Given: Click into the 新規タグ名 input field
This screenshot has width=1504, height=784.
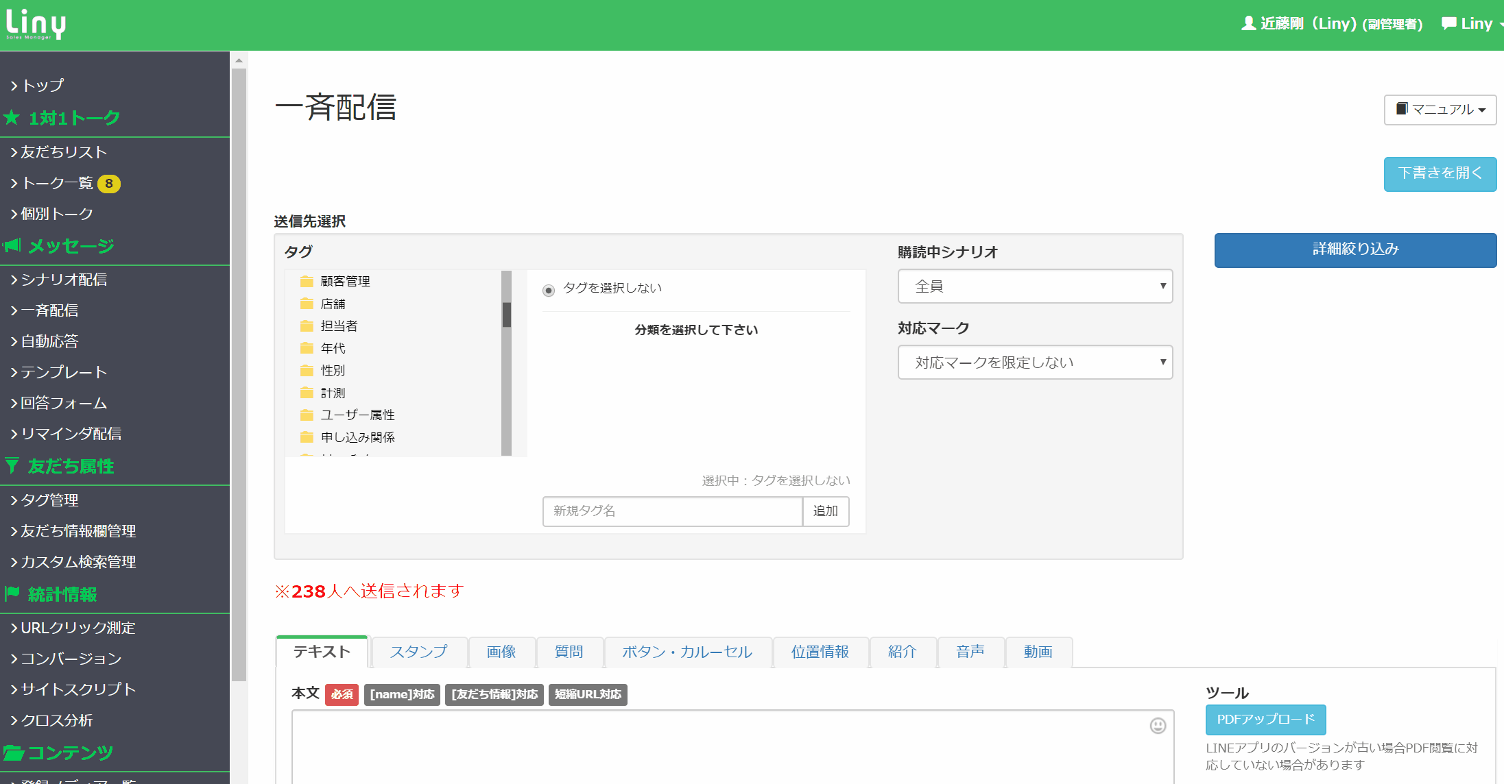Looking at the screenshot, I should pyautogui.click(x=672, y=511).
